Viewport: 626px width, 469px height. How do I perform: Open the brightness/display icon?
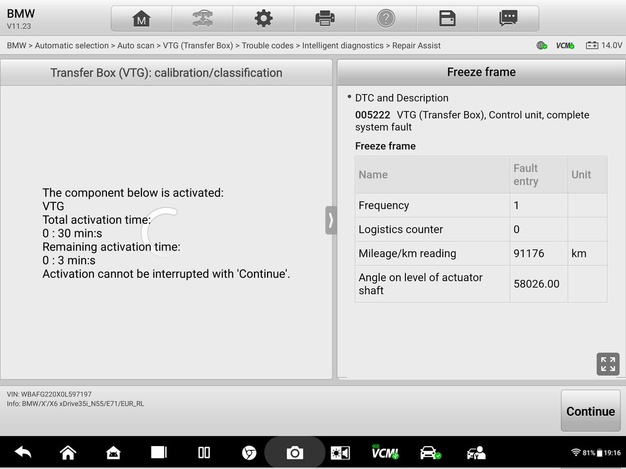[x=340, y=453]
